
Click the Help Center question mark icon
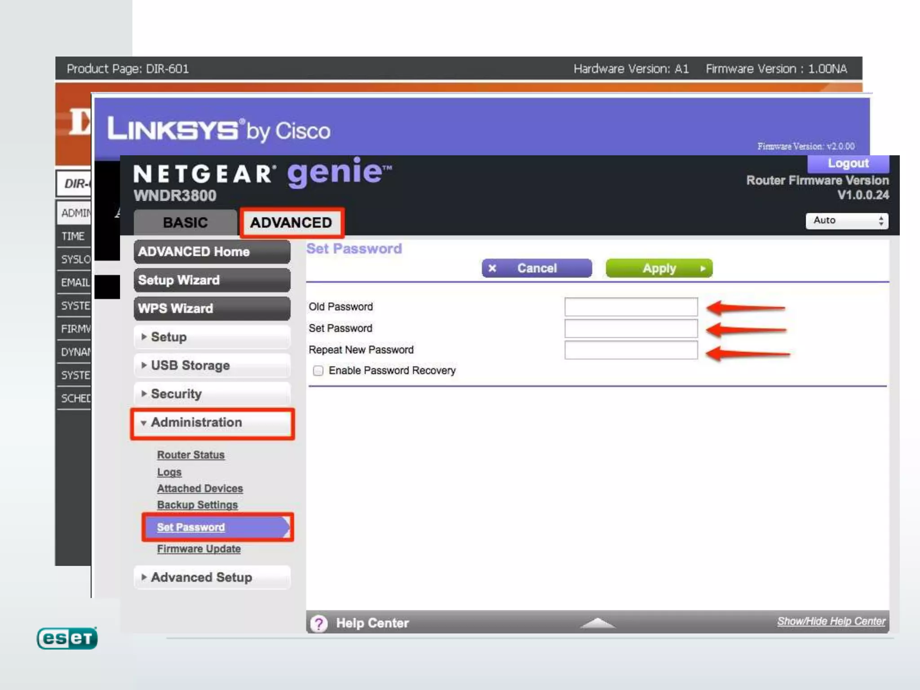click(x=319, y=624)
